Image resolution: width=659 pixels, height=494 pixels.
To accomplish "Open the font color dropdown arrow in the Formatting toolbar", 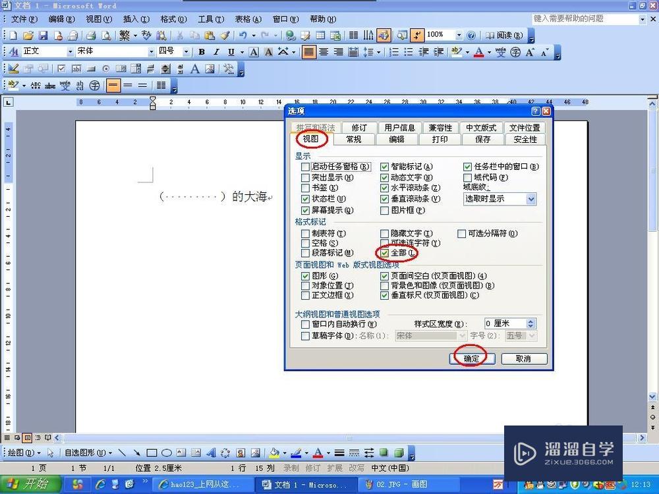I will tap(489, 53).
